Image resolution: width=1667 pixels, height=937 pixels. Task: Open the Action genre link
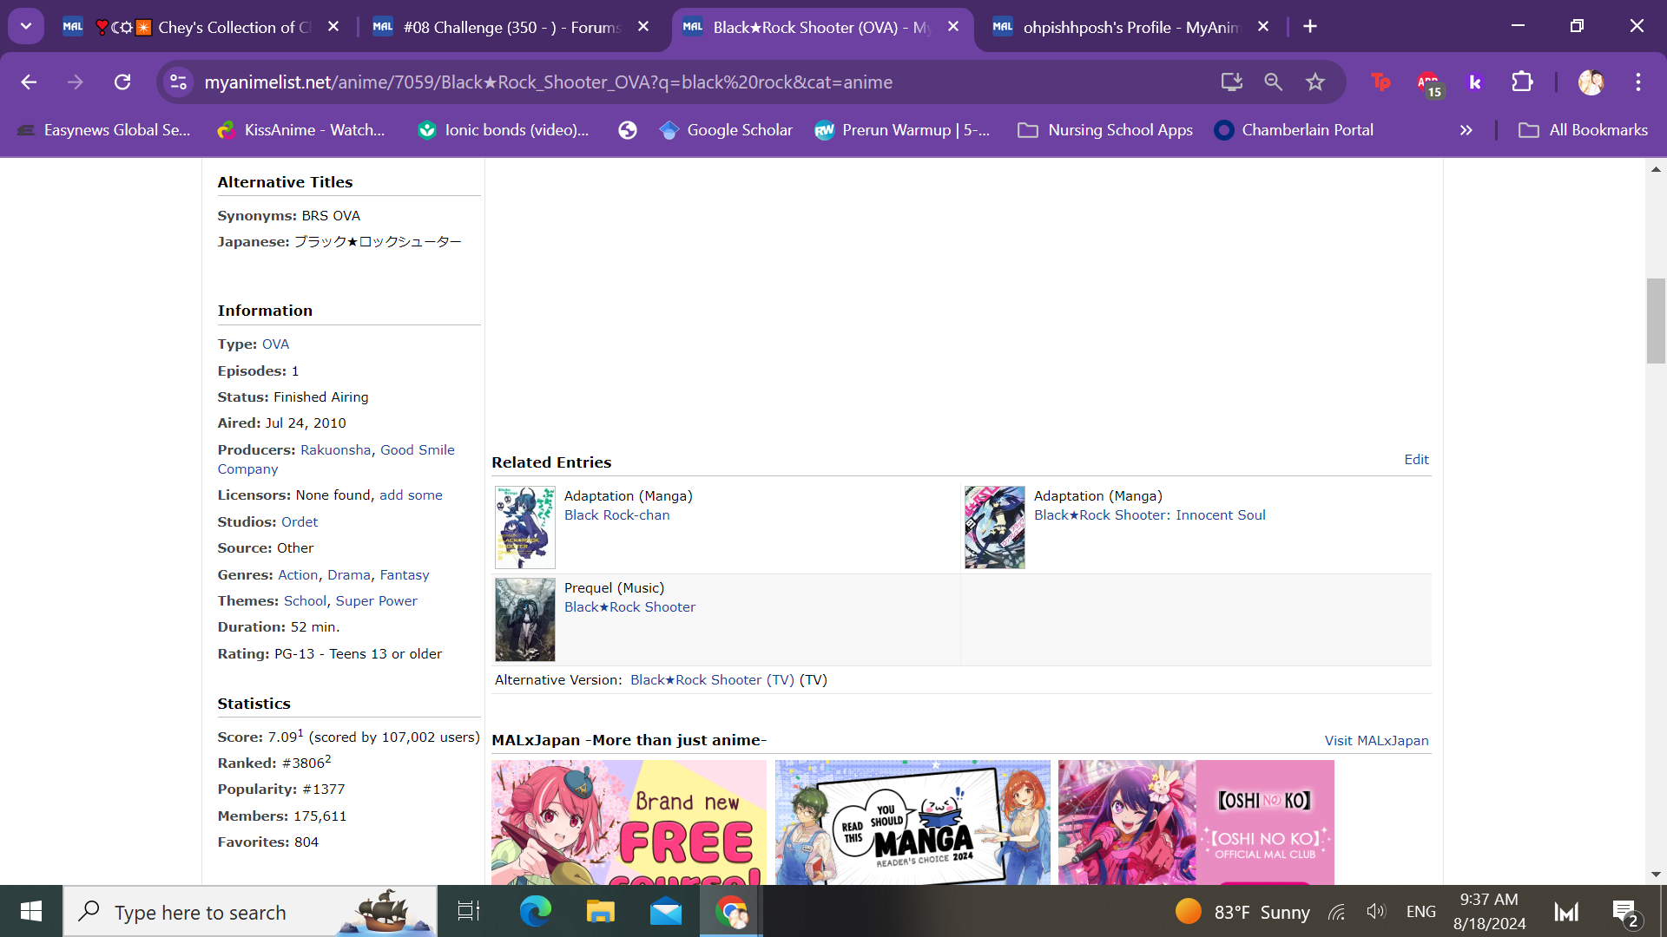[x=298, y=575]
